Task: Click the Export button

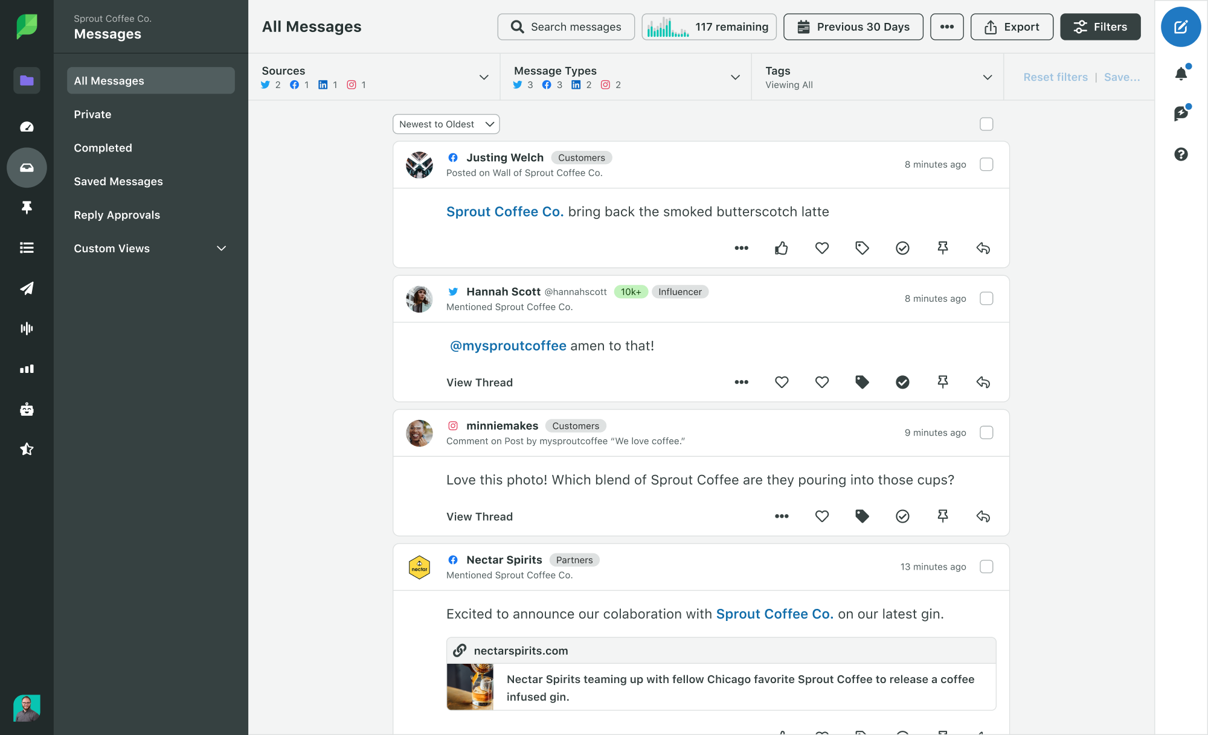Action: click(1010, 27)
